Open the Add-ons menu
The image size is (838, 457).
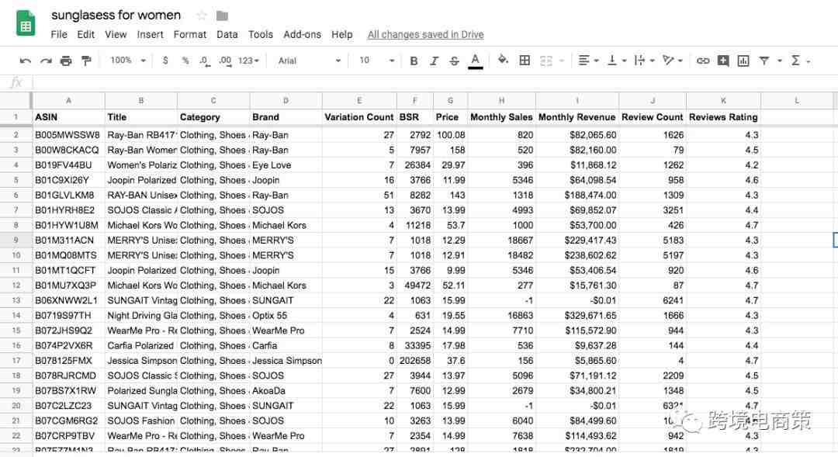tap(302, 34)
